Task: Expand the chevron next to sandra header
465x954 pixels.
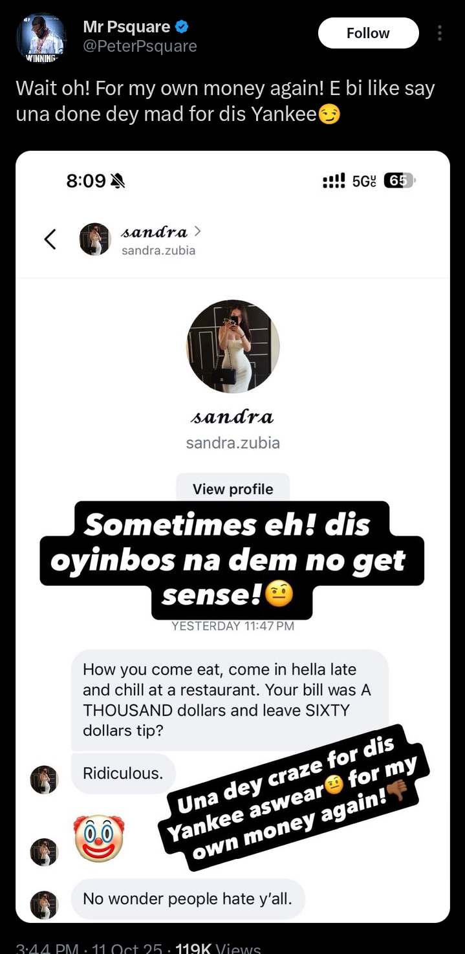Action: [197, 230]
